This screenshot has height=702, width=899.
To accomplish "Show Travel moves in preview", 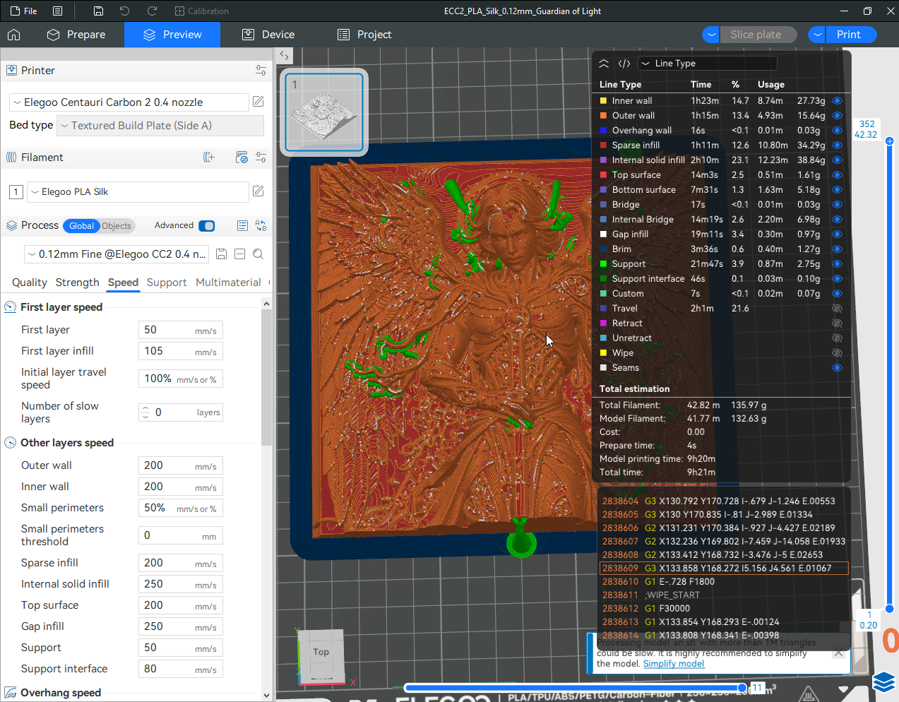I will pos(837,309).
